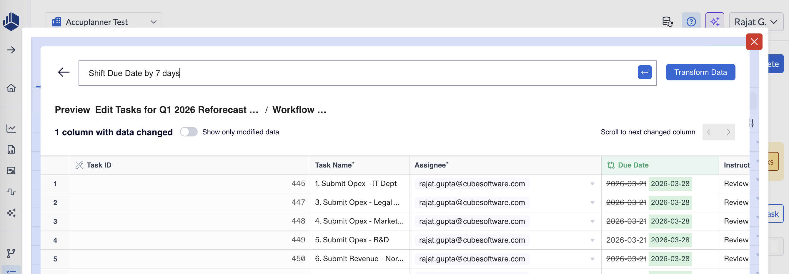Expand the Rajat G. user menu

coord(756,22)
